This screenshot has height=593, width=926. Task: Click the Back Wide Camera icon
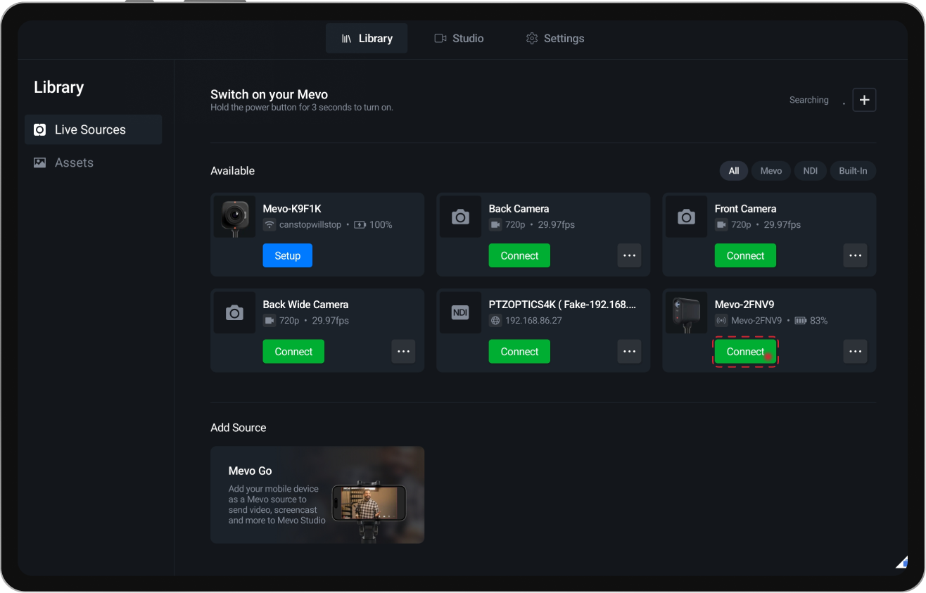[234, 312]
